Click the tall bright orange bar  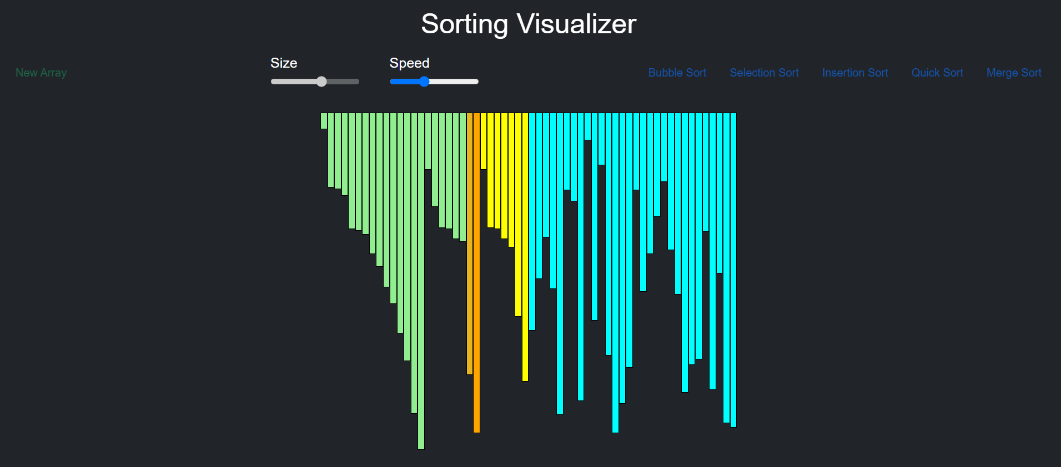pos(476,272)
